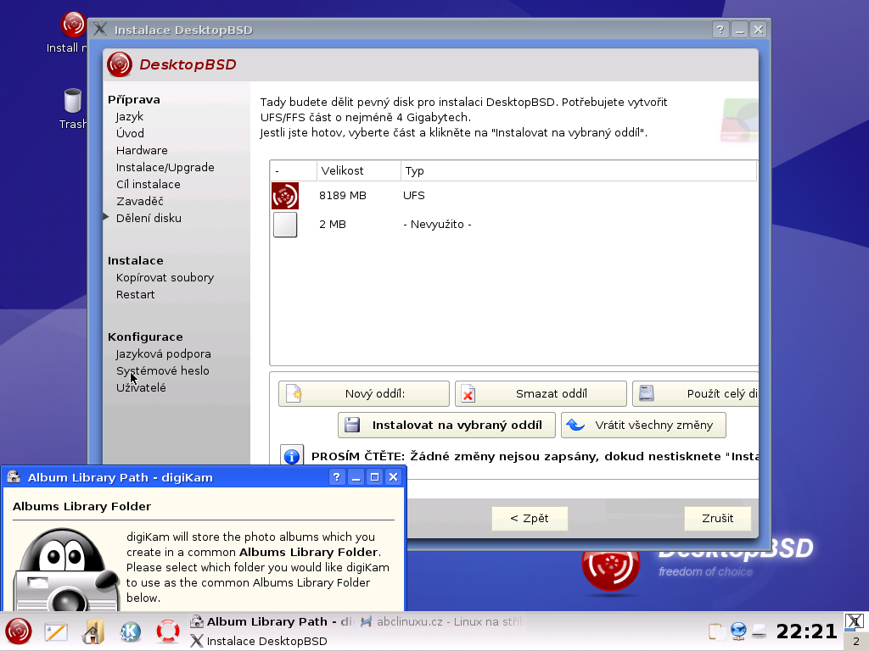Click the Systémové heslo step in the sidebar
The height and width of the screenshot is (651, 869).
[162, 371]
